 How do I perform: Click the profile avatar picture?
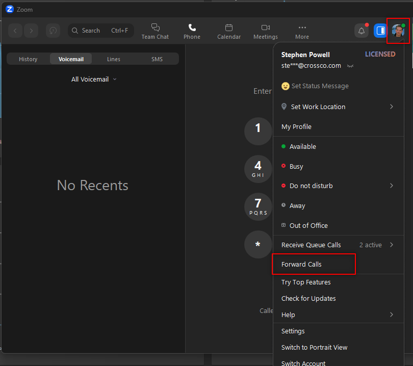point(398,31)
